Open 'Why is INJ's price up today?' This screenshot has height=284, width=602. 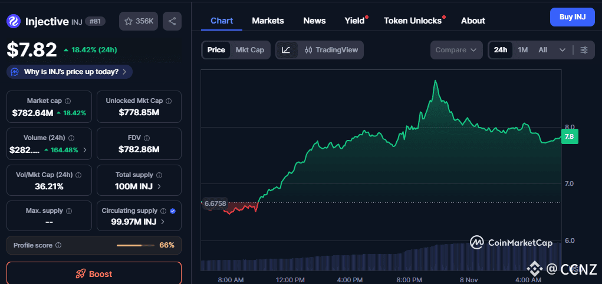click(x=71, y=72)
